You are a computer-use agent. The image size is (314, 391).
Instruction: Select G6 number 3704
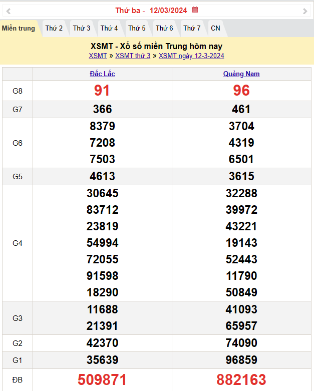click(x=241, y=126)
